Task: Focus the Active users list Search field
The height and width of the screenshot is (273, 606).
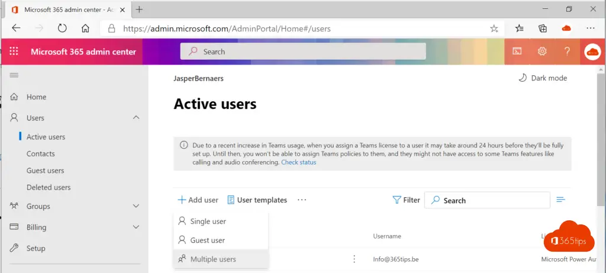Action: tap(487, 200)
